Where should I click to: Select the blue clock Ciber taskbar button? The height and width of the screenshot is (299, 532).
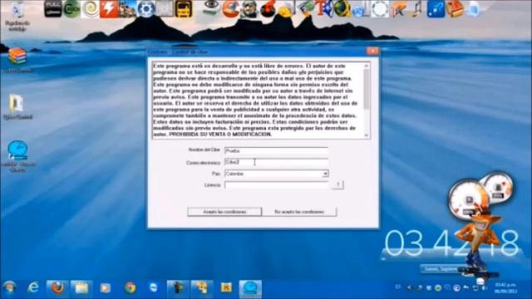click(250, 288)
